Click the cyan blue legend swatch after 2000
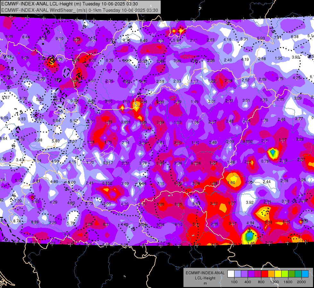This screenshot has width=314, height=288. pos(305,274)
